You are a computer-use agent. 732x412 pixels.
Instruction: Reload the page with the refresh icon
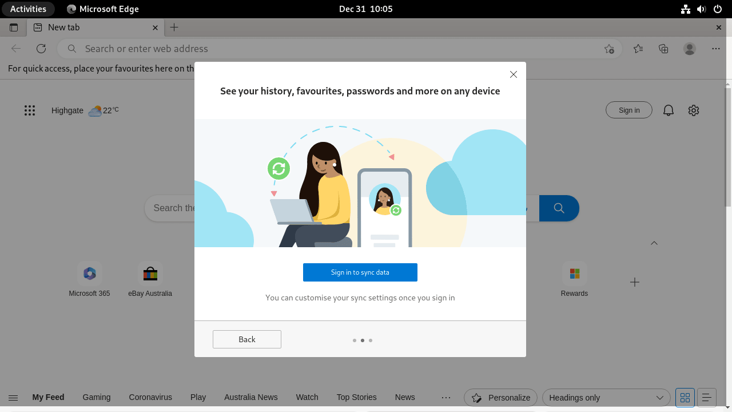[41, 49]
